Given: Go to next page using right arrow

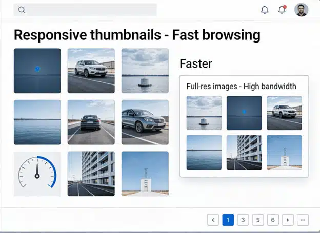Looking at the screenshot, I should coord(288,220).
